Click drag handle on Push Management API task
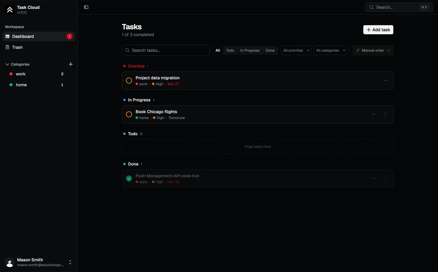Image resolution: width=438 pixels, height=272 pixels. (385, 178)
